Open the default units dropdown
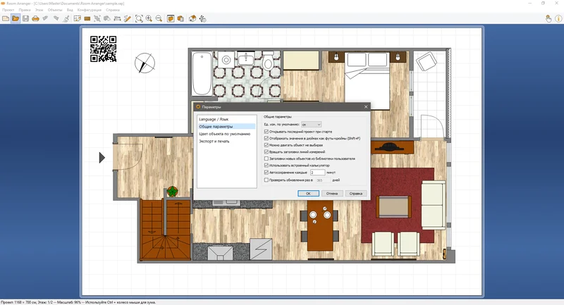Viewport: 564px width, 305px height. (x=311, y=124)
